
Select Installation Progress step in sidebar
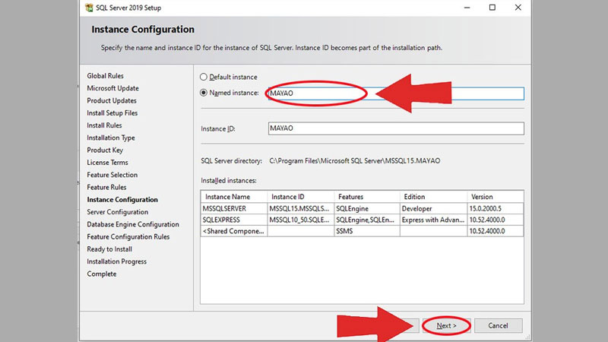[x=117, y=261]
